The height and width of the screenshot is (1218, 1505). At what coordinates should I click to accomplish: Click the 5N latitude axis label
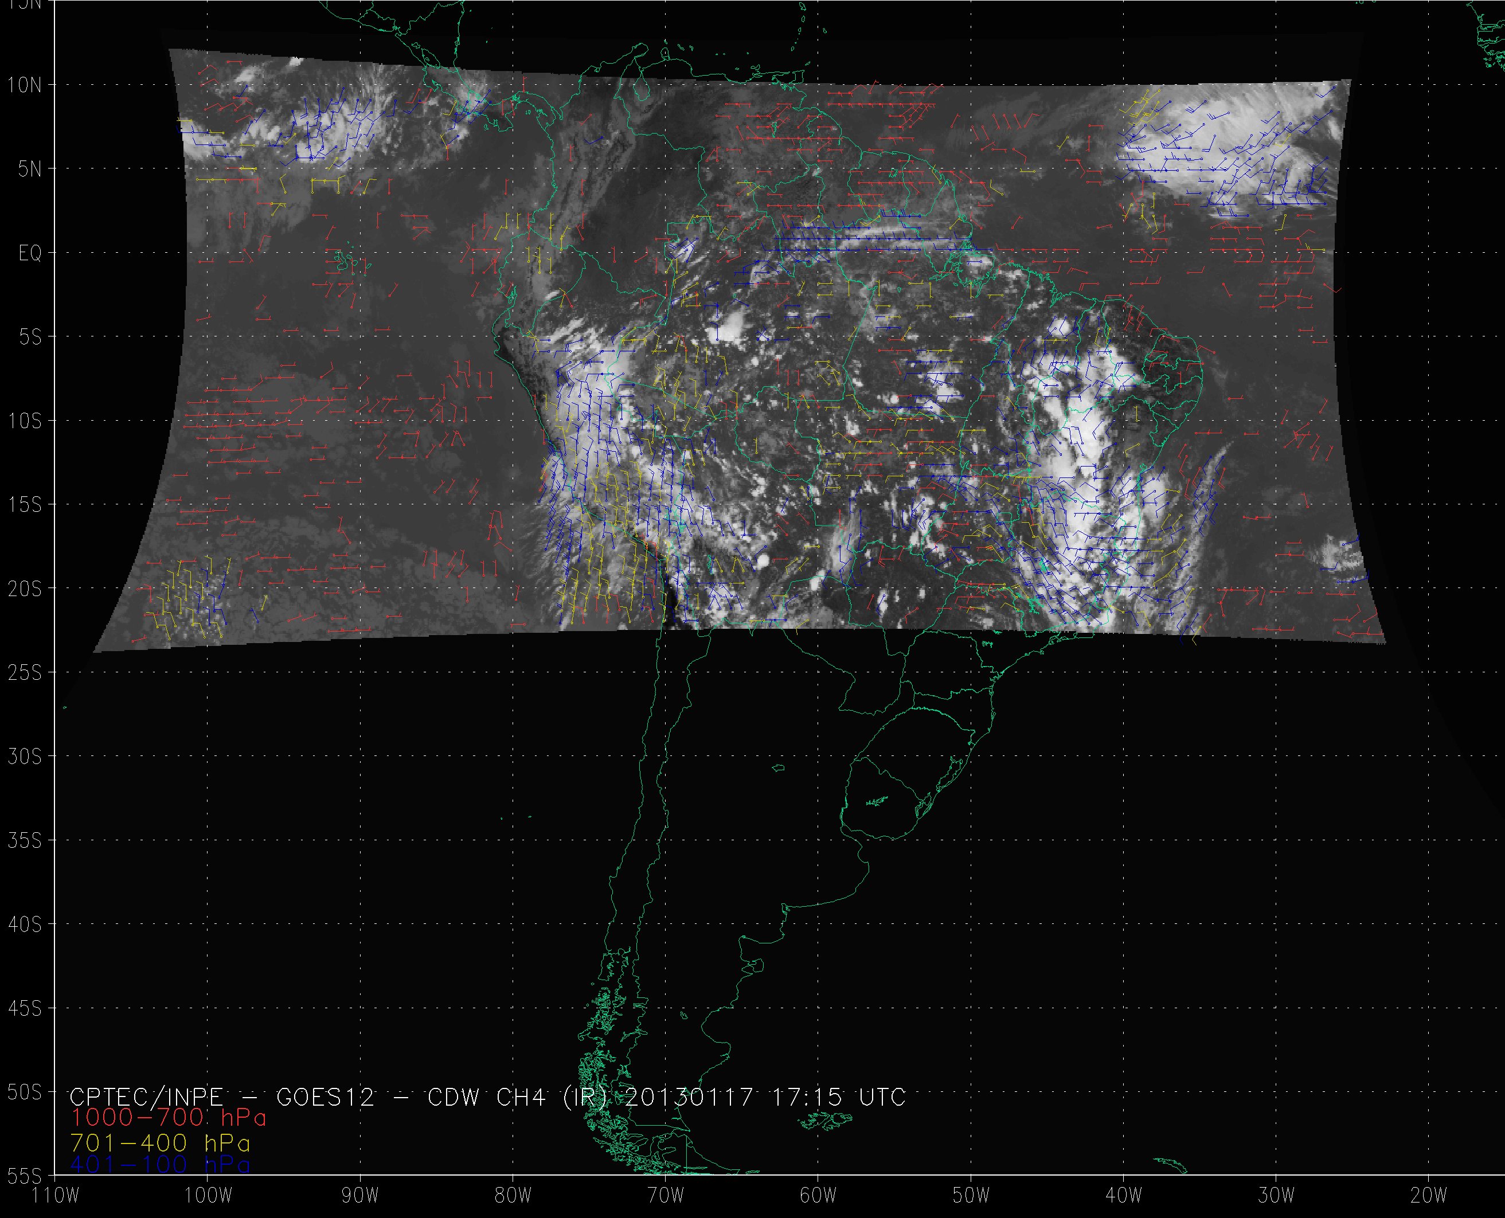[x=29, y=169]
